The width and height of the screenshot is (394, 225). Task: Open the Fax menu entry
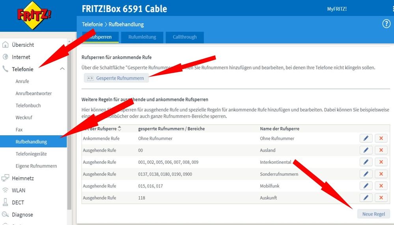19,130
